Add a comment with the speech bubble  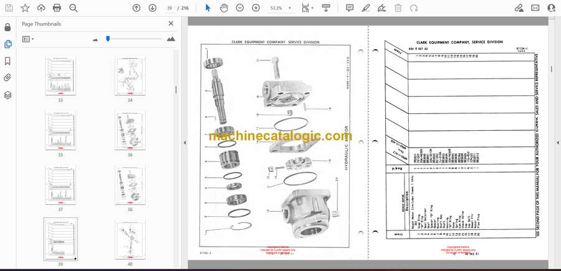[350, 8]
